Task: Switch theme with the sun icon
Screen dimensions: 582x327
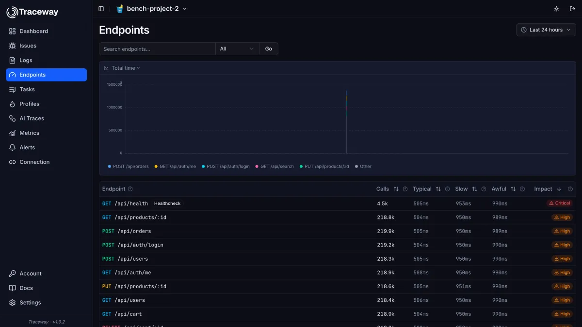Action: click(x=556, y=9)
